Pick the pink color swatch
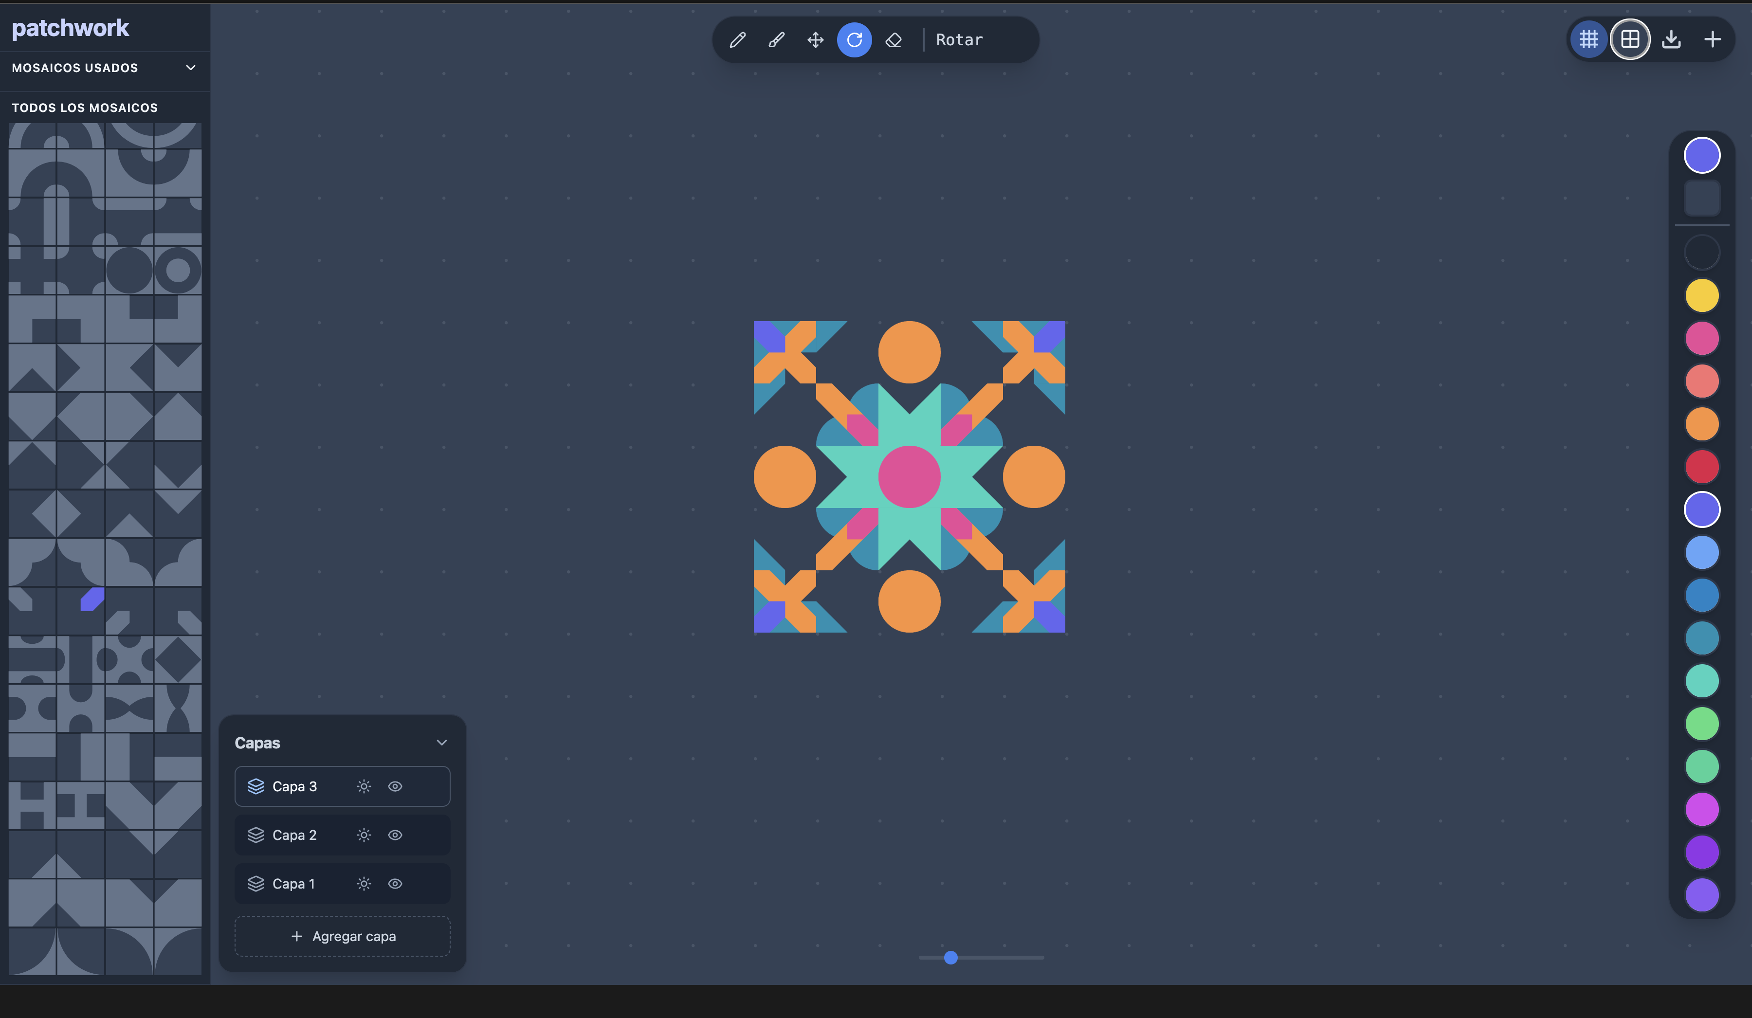This screenshot has width=1752, height=1018. click(x=1702, y=339)
